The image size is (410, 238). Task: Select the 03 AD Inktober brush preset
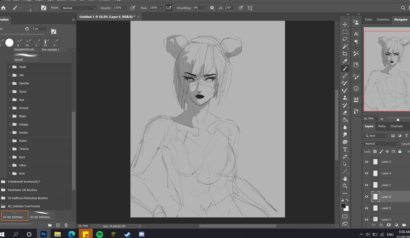pyautogui.click(x=42, y=215)
